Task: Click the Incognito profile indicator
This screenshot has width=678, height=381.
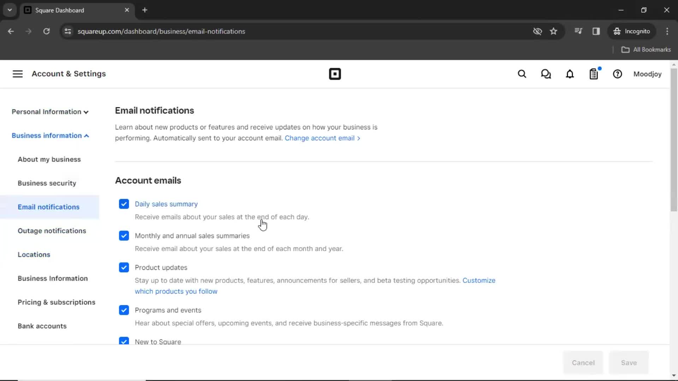Action: tap(632, 31)
